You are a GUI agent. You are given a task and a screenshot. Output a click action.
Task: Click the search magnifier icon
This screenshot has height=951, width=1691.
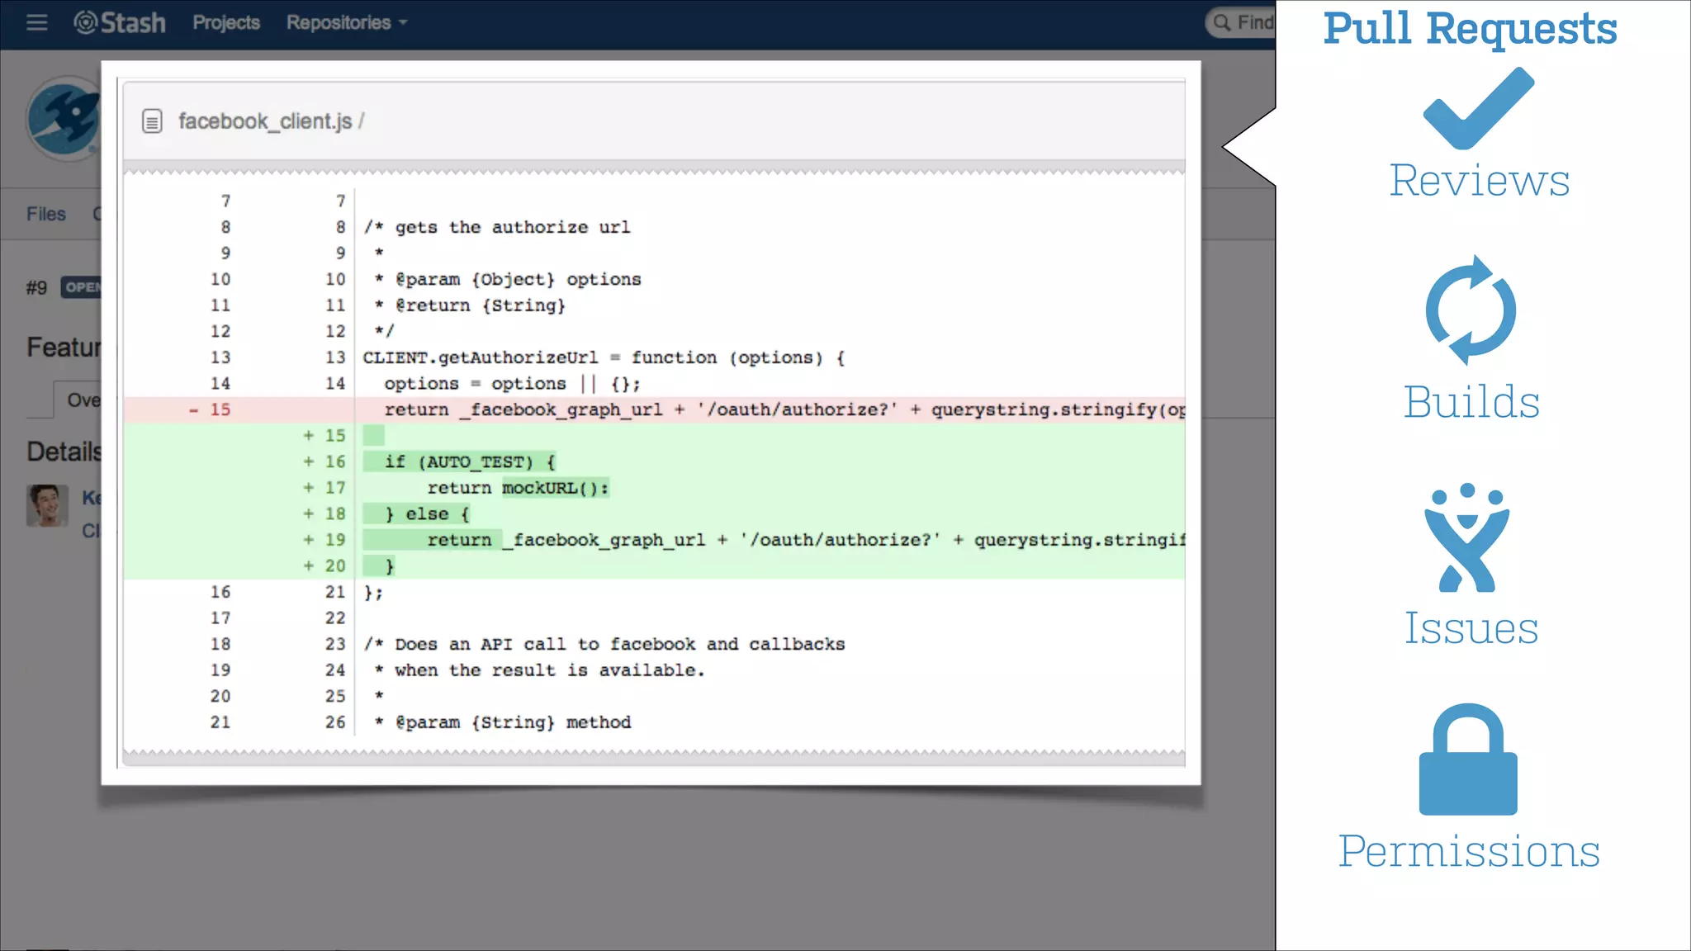(1222, 22)
